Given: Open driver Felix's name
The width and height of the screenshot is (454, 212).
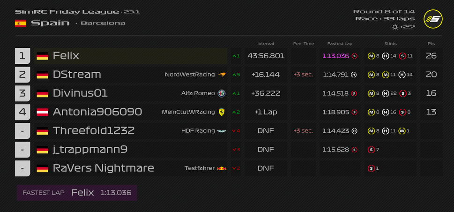Looking at the screenshot, I should coord(66,56).
